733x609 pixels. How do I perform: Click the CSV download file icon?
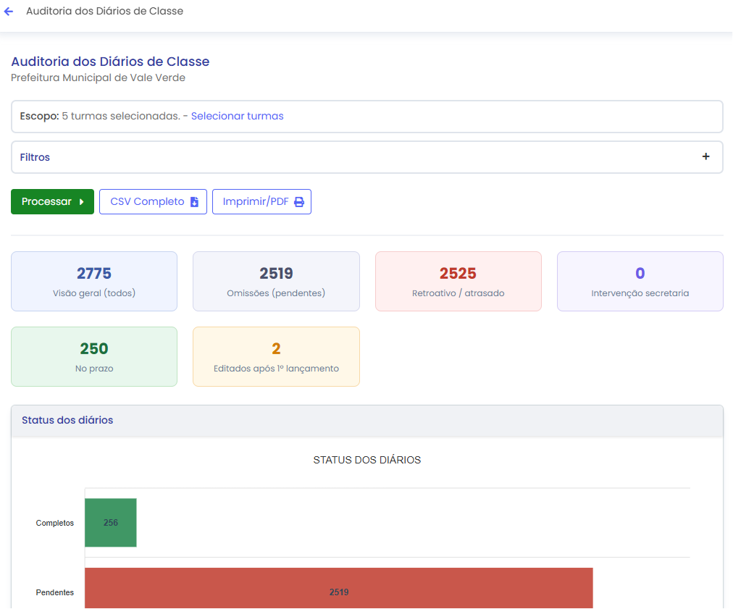pyautogui.click(x=194, y=202)
